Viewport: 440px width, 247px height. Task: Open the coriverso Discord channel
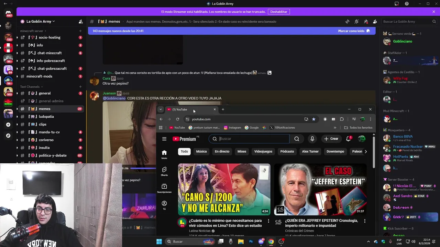(51, 140)
